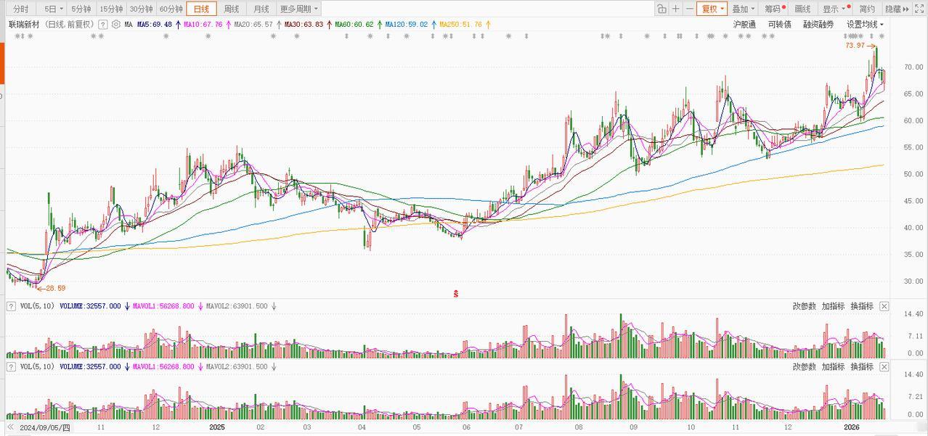
Task: Open 设置均线 moving average dropdown
Action: pos(865,24)
